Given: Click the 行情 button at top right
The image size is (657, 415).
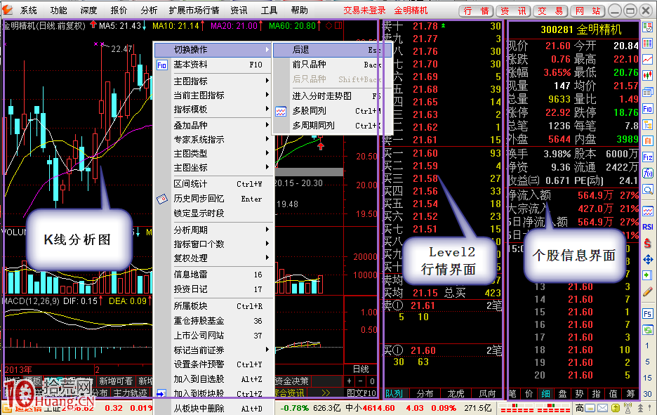Looking at the screenshot, I should pyautogui.click(x=476, y=11).
